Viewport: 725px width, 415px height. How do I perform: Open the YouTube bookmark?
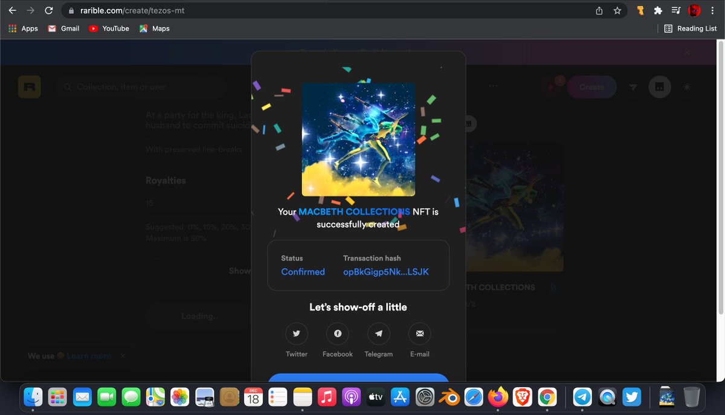click(109, 28)
